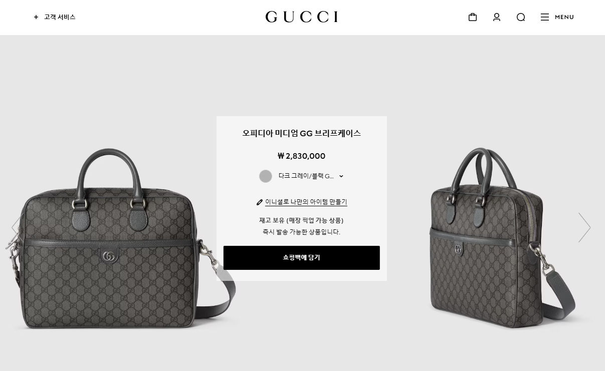Add item with 쇼핑백에 담기 button
The width and height of the screenshot is (605, 371).
[x=302, y=258]
